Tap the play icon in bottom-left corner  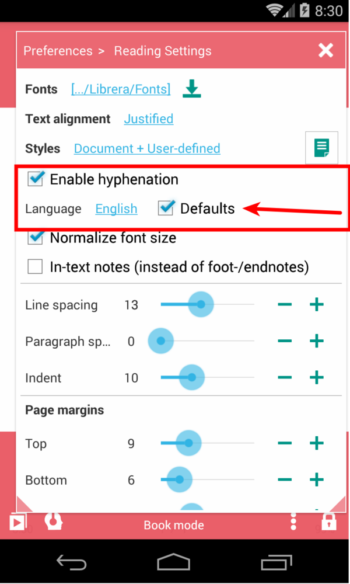pos(17,522)
